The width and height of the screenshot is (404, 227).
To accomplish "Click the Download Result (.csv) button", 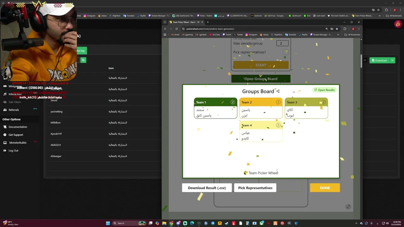I will click(x=207, y=188).
